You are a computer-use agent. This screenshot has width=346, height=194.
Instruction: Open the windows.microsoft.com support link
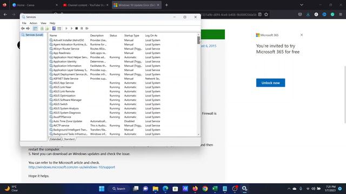click(72, 167)
